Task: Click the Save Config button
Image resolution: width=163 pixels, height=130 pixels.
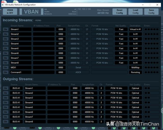Action: 151,11
